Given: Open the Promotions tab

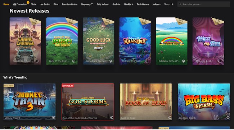Looking at the screenshot, I should (20, 4).
